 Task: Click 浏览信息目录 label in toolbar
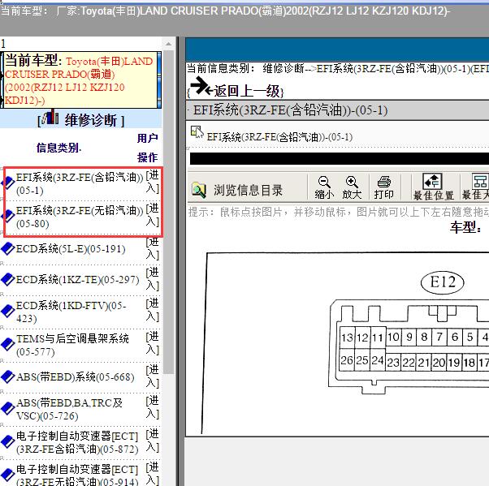[249, 190]
